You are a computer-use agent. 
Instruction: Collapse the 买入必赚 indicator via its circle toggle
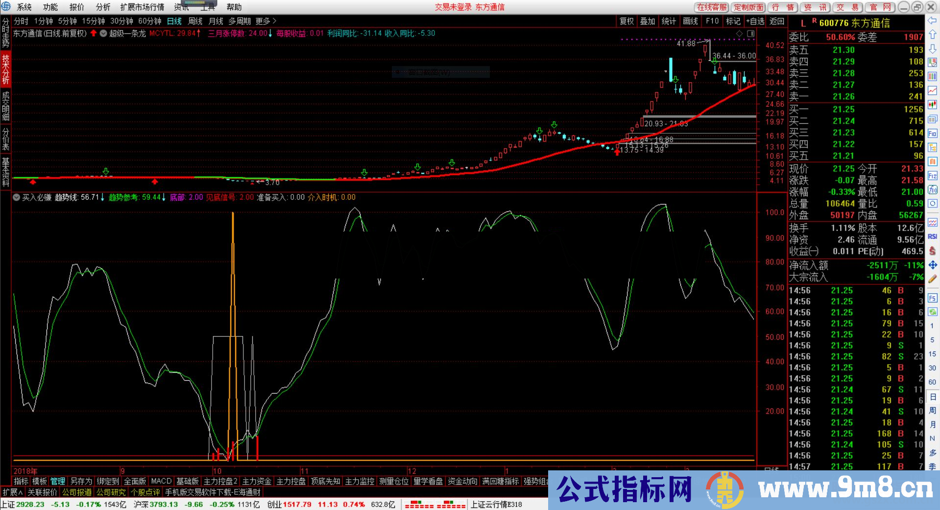click(x=16, y=197)
